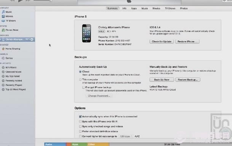Click the Change Password button
This screenshot has height=146, width=232.
point(99,96)
